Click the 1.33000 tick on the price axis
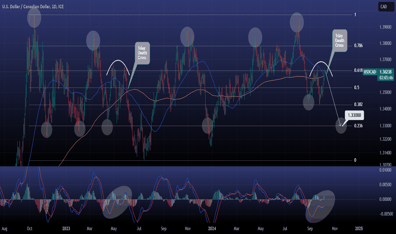Viewport: 396px width, 234px height. (385, 126)
